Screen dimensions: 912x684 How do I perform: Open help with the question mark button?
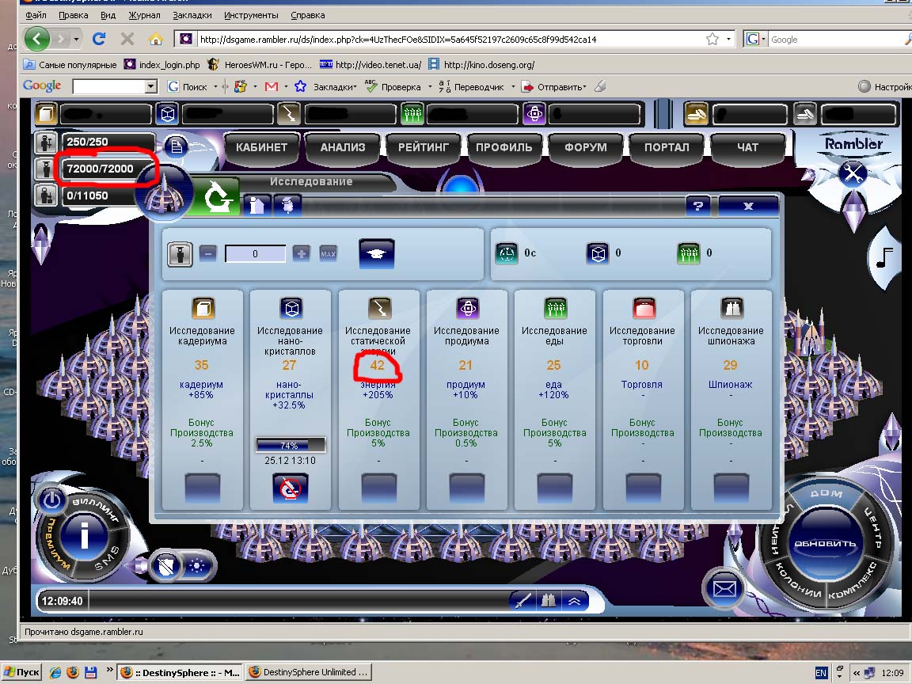[697, 206]
